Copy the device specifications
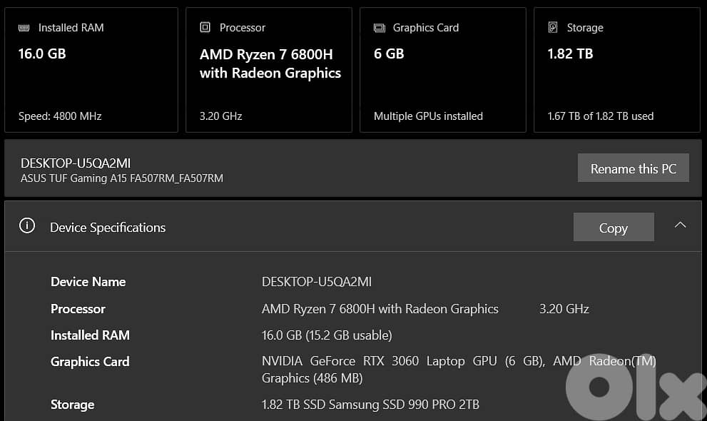The image size is (707, 421). 613,227
